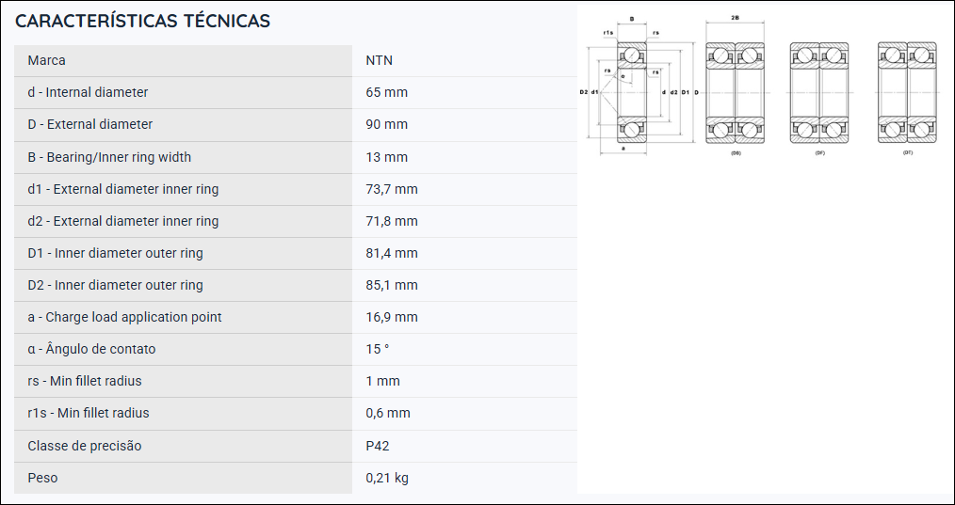Click a - Charge load application point label

coord(125,317)
